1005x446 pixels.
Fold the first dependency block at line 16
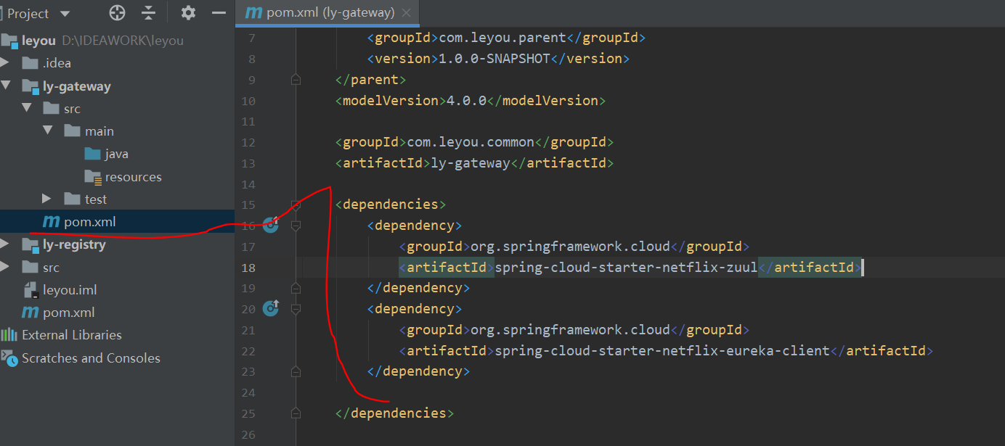[296, 226]
